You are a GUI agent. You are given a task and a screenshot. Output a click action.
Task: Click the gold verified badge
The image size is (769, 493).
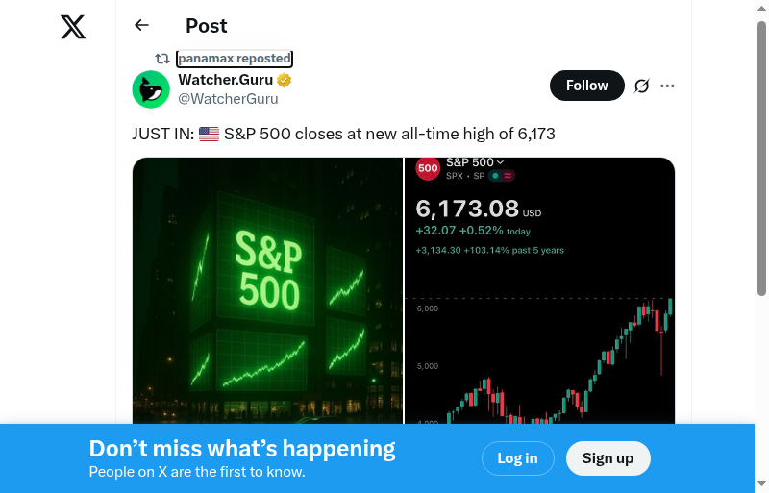click(285, 80)
